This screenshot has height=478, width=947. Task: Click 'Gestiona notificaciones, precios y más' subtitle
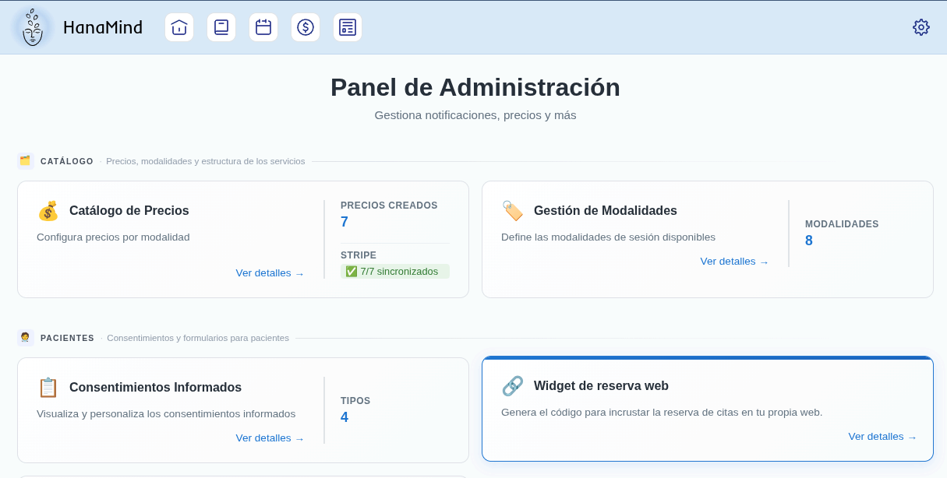[x=475, y=115]
